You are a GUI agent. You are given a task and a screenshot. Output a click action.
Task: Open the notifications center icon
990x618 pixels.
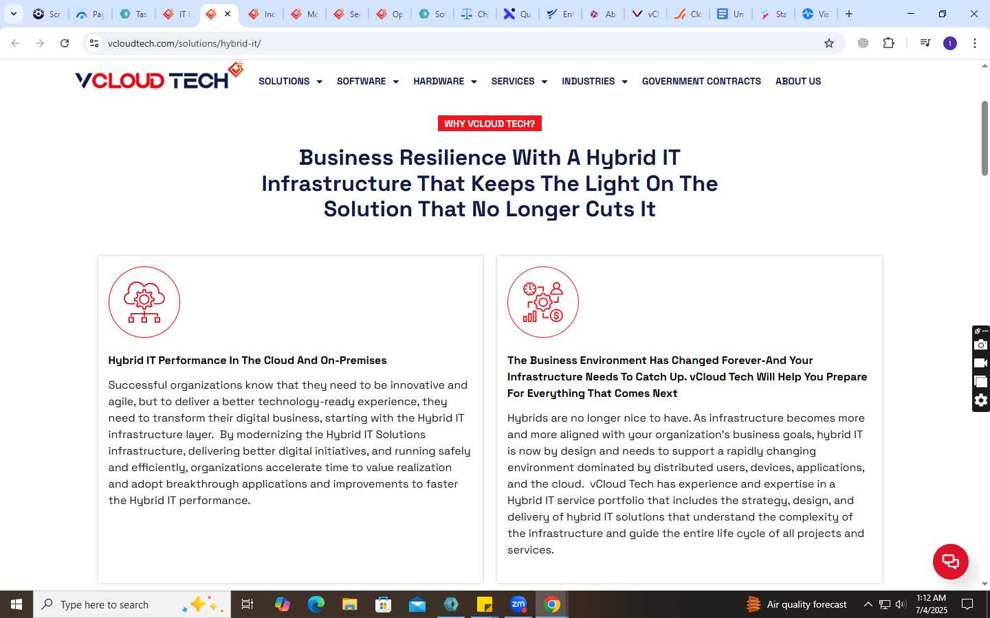point(967,604)
